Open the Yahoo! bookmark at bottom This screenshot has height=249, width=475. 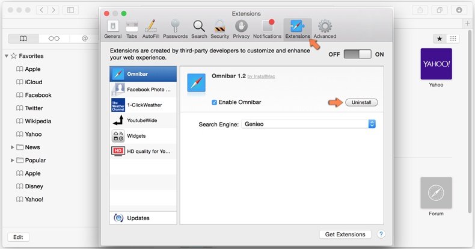[x=29, y=199]
